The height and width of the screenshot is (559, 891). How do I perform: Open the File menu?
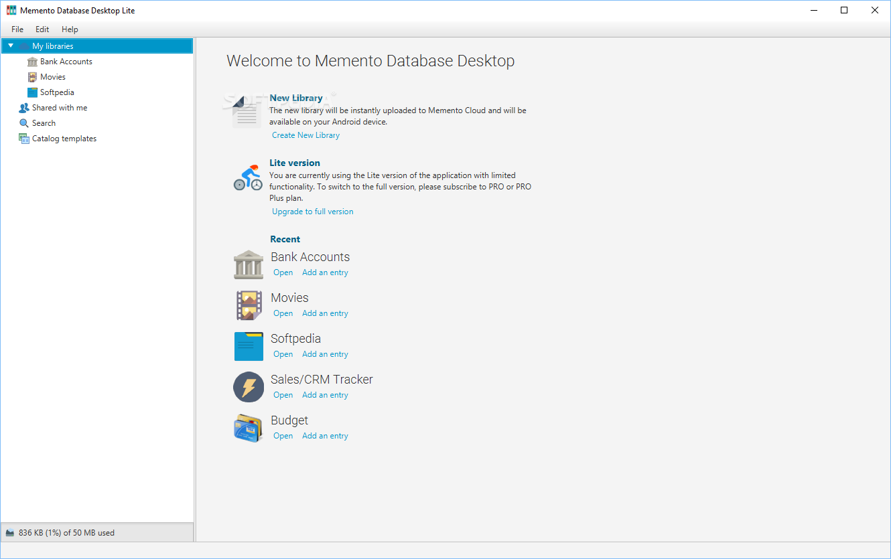pos(17,29)
